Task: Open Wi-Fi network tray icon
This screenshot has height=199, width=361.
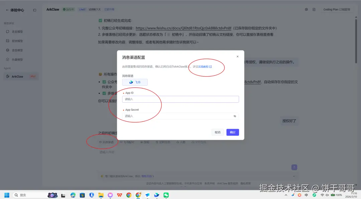Action: coord(322,195)
